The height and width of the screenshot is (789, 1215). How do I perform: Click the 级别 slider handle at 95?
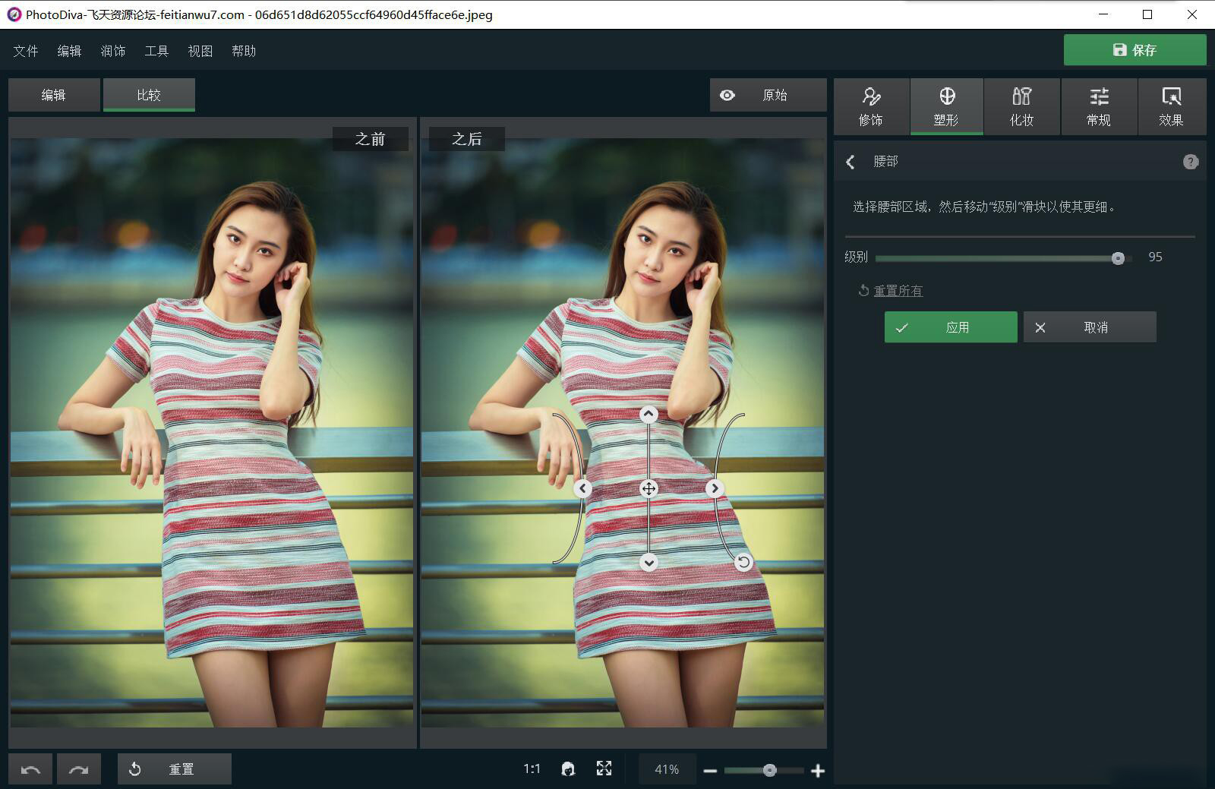1117,258
